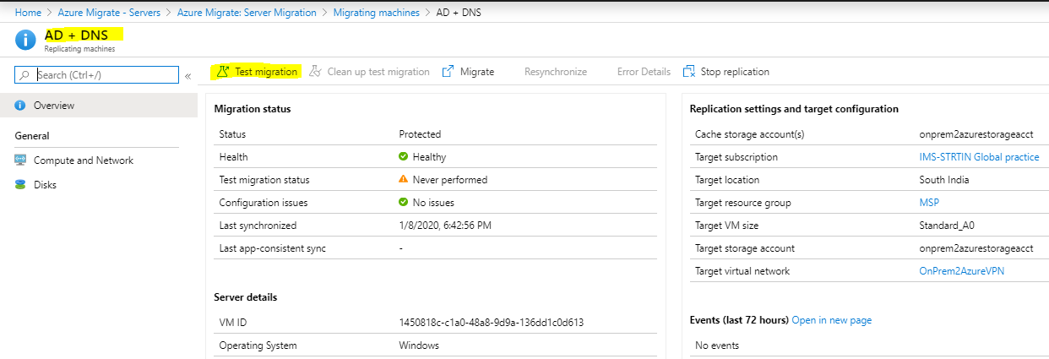1049x359 pixels.
Task: Select the Windows operating system value
Action: (x=419, y=345)
